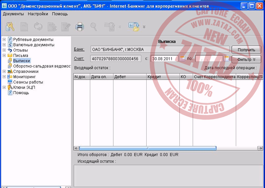Click the copy document toolbar icon
265x188 pixels.
pos(52,27)
